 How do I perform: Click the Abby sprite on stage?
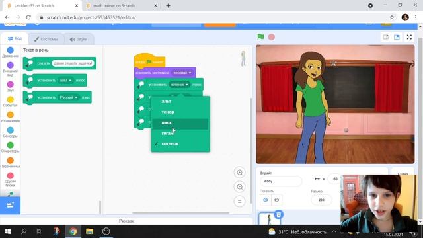click(x=313, y=106)
